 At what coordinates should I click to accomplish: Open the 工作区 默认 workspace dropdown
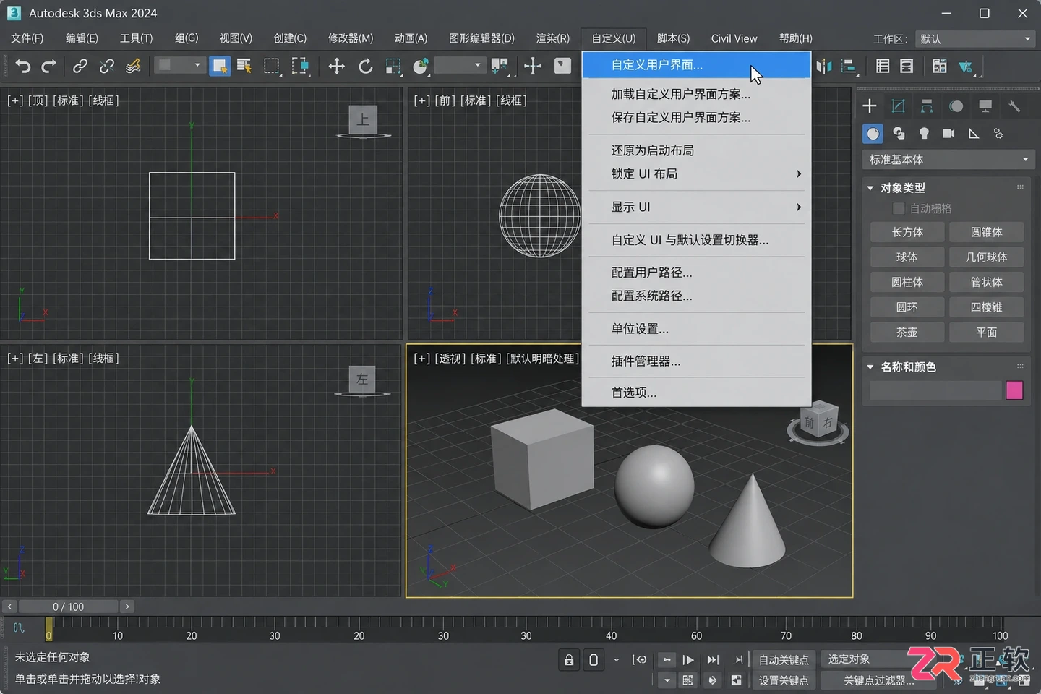point(974,39)
